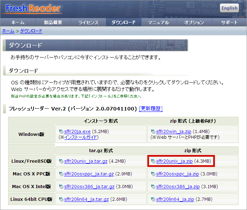Image resolution: width=247 pixels, height=210 pixels.
Task: Download sffr20lin64_ja.tar.gz archive
Action: coord(86,199)
